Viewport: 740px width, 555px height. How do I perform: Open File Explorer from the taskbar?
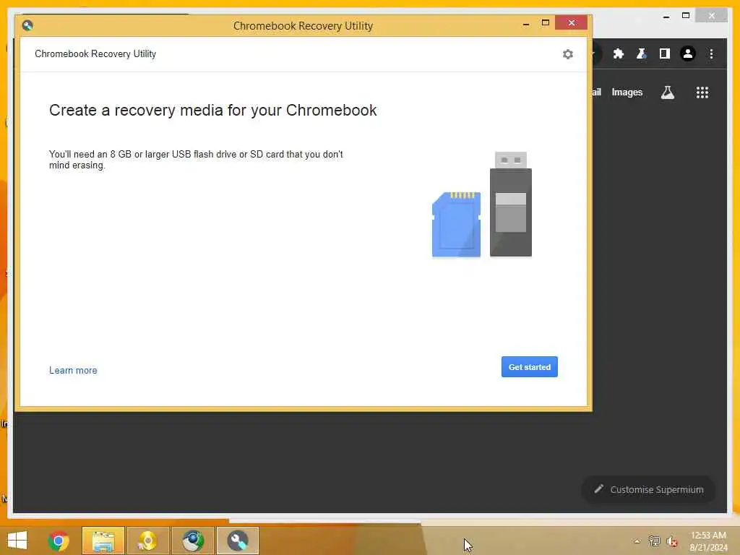coord(103,541)
